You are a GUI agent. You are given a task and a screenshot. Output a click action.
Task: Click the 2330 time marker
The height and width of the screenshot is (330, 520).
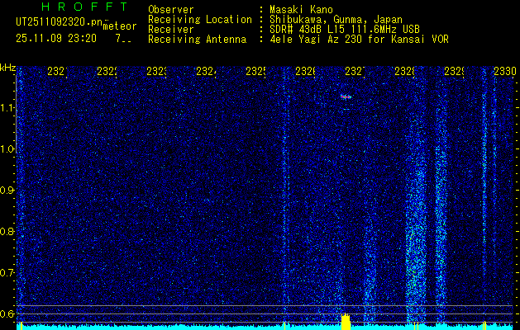(x=505, y=72)
